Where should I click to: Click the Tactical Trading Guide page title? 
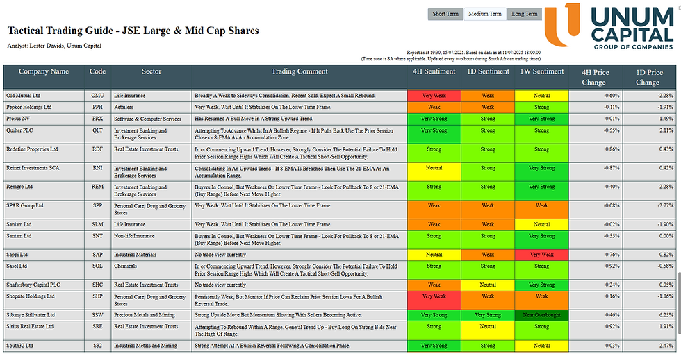pyautogui.click(x=133, y=31)
